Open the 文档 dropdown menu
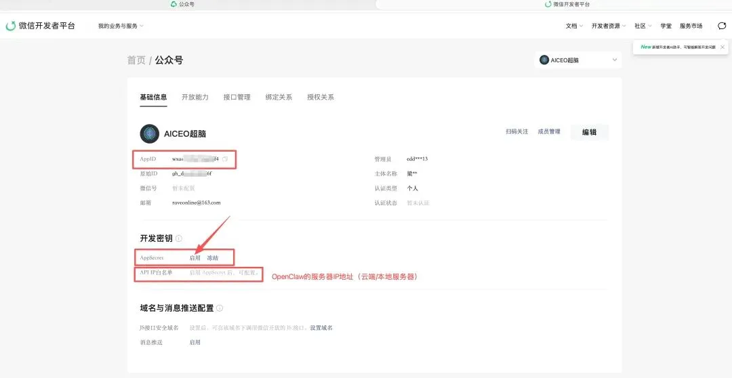This screenshot has width=732, height=378. tap(574, 26)
